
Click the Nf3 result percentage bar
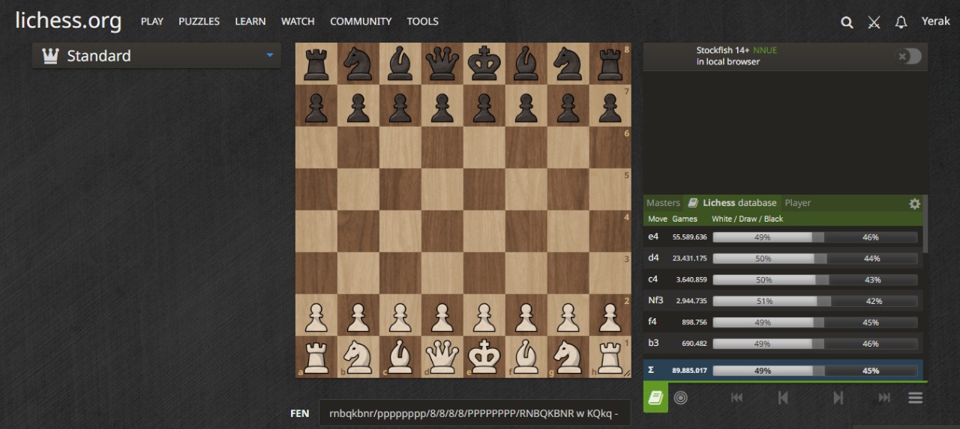click(x=815, y=301)
